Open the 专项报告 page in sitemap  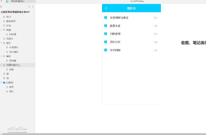(14, 47)
